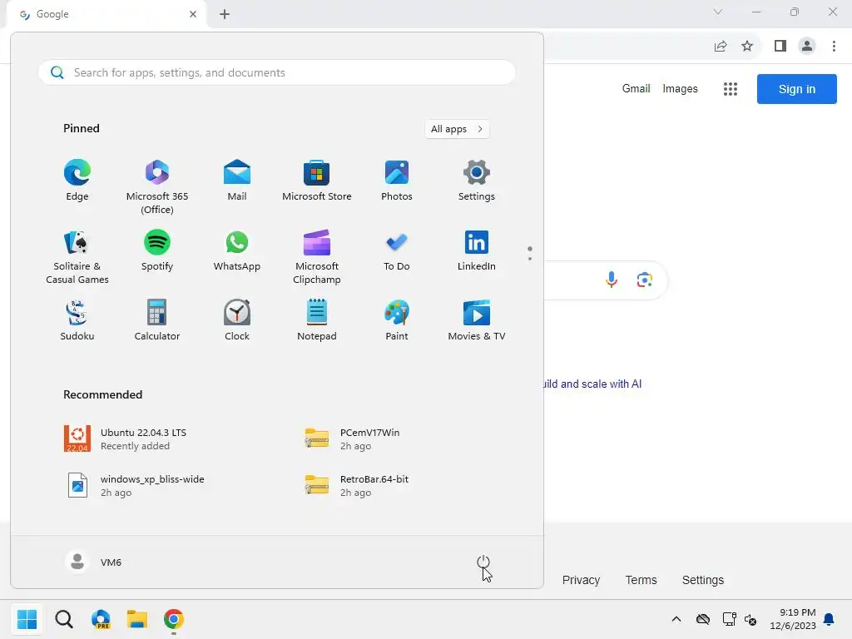Launch the Photos app
Screen dimensions: 852x639
(397, 181)
